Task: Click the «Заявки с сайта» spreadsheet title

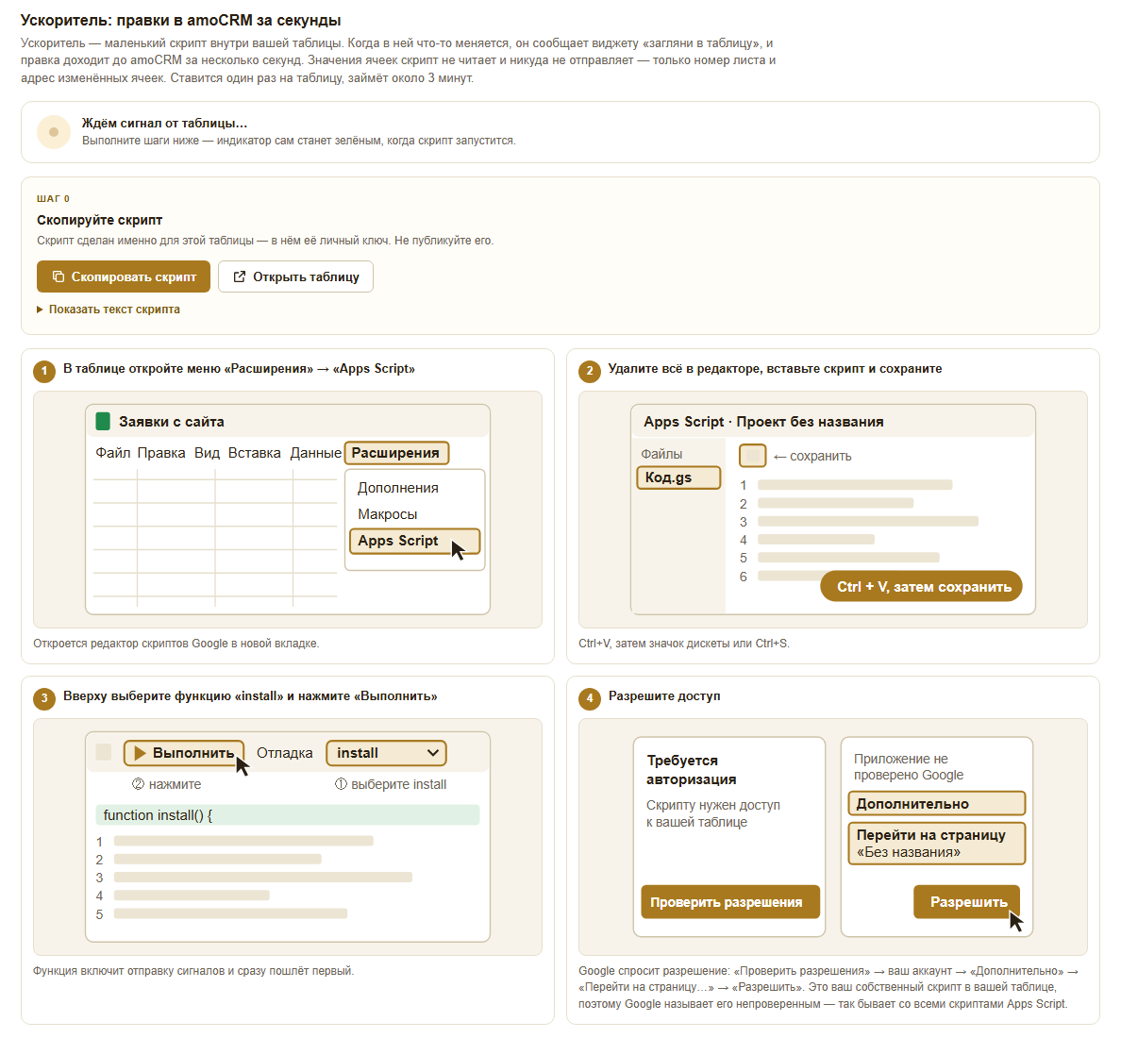Action: [x=172, y=422]
